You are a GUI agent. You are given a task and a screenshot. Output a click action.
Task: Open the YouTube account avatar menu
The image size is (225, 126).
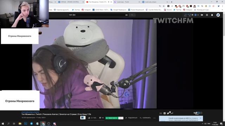coord(218,15)
